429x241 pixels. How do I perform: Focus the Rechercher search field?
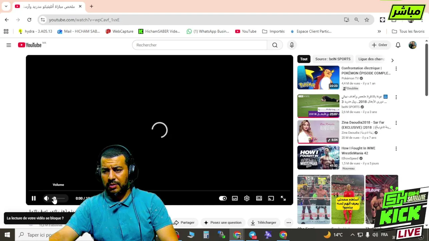(x=200, y=45)
